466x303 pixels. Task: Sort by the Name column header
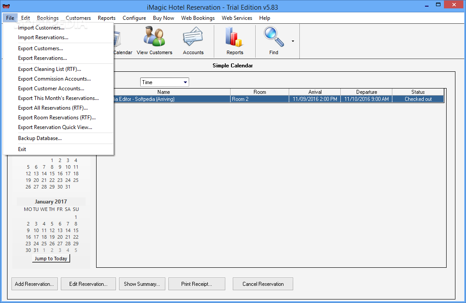164,92
